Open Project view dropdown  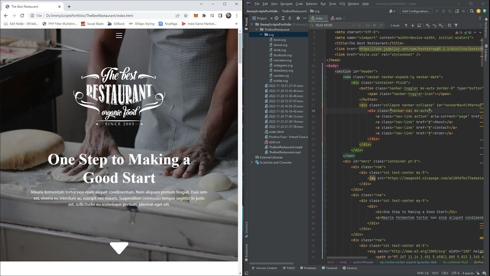click(262, 18)
